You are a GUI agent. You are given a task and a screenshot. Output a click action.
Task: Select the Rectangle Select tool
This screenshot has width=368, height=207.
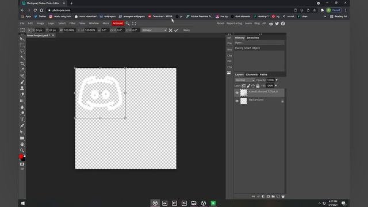(22, 45)
